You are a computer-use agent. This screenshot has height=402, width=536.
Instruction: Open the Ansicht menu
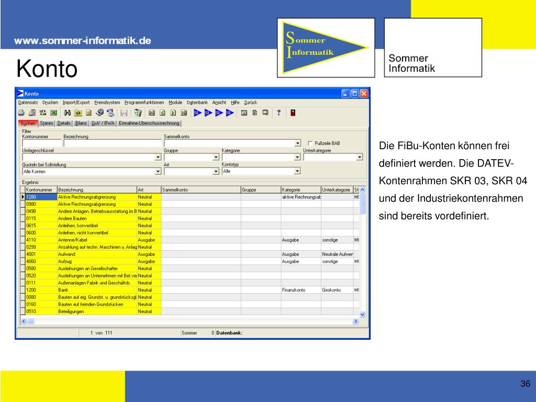(x=219, y=103)
